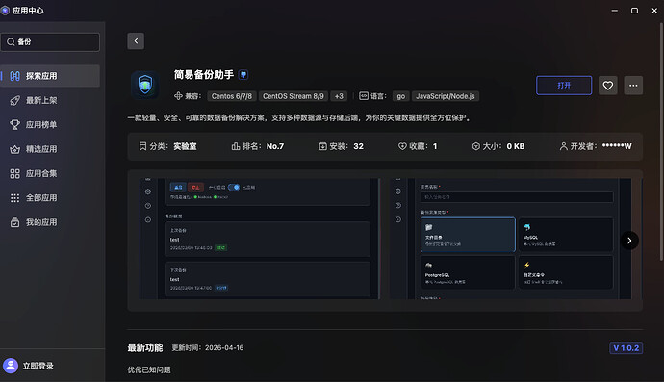The height and width of the screenshot is (382, 664).
Task: Click the 收藏 count 1
Action: (435, 146)
